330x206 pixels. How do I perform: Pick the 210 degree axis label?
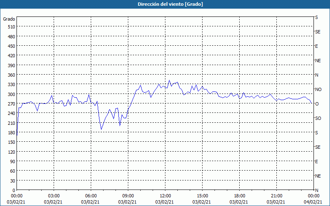click(12, 123)
